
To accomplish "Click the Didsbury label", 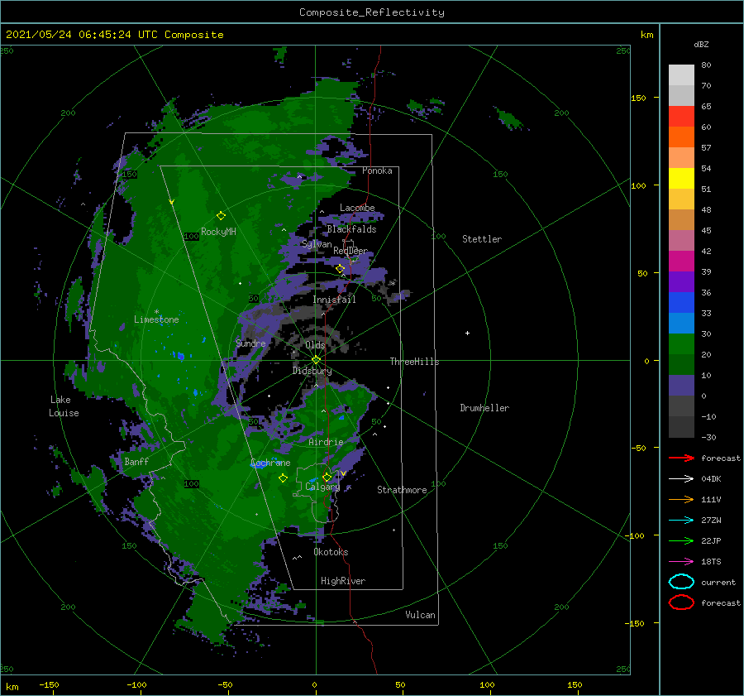I will pyautogui.click(x=312, y=371).
